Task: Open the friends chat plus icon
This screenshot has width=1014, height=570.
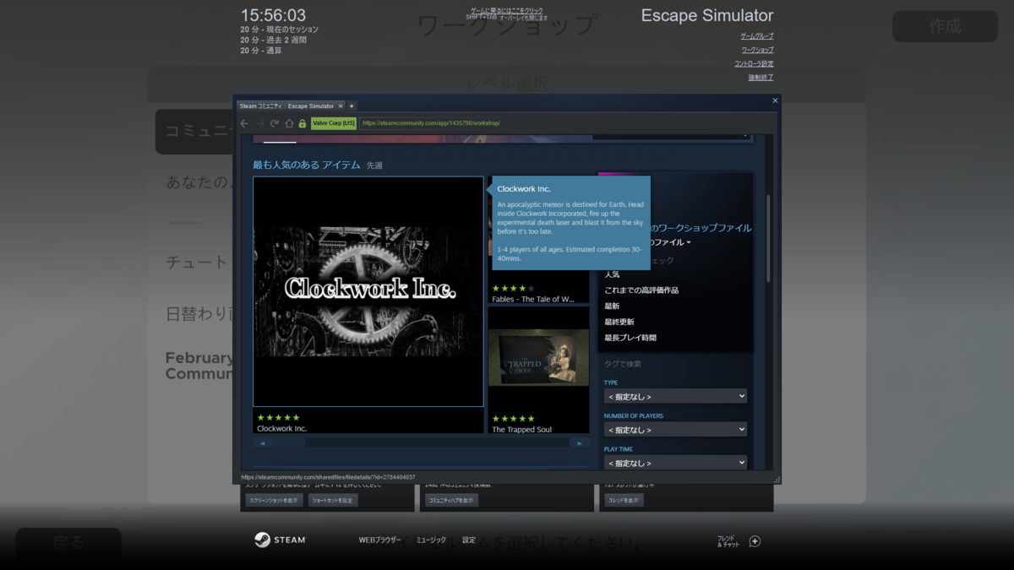Action: click(x=755, y=541)
